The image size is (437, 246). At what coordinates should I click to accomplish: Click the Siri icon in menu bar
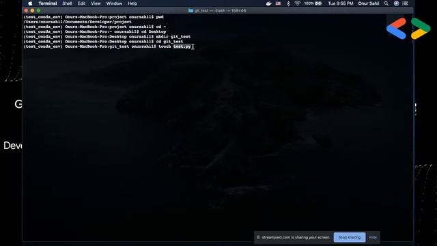tap(396, 3)
